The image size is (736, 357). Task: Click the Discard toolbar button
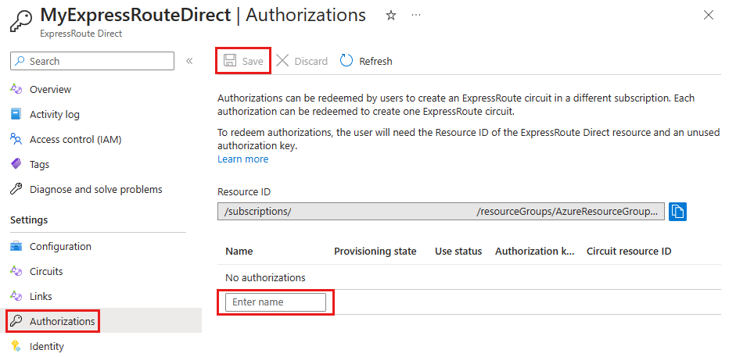click(x=302, y=61)
